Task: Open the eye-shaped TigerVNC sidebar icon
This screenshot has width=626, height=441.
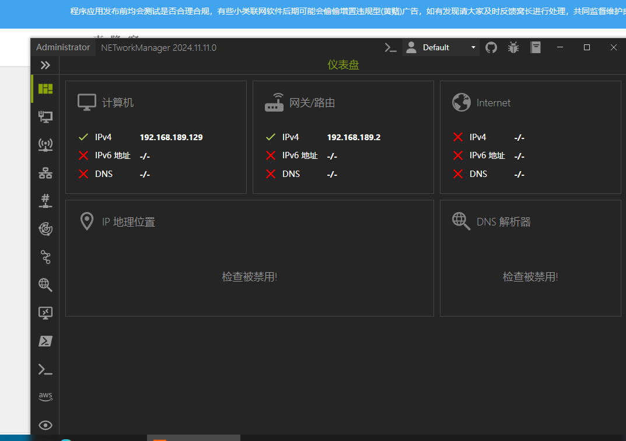Action: (x=45, y=425)
